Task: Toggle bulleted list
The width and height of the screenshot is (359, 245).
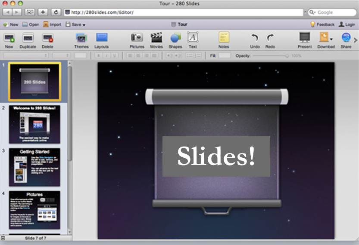Action: coord(190,55)
